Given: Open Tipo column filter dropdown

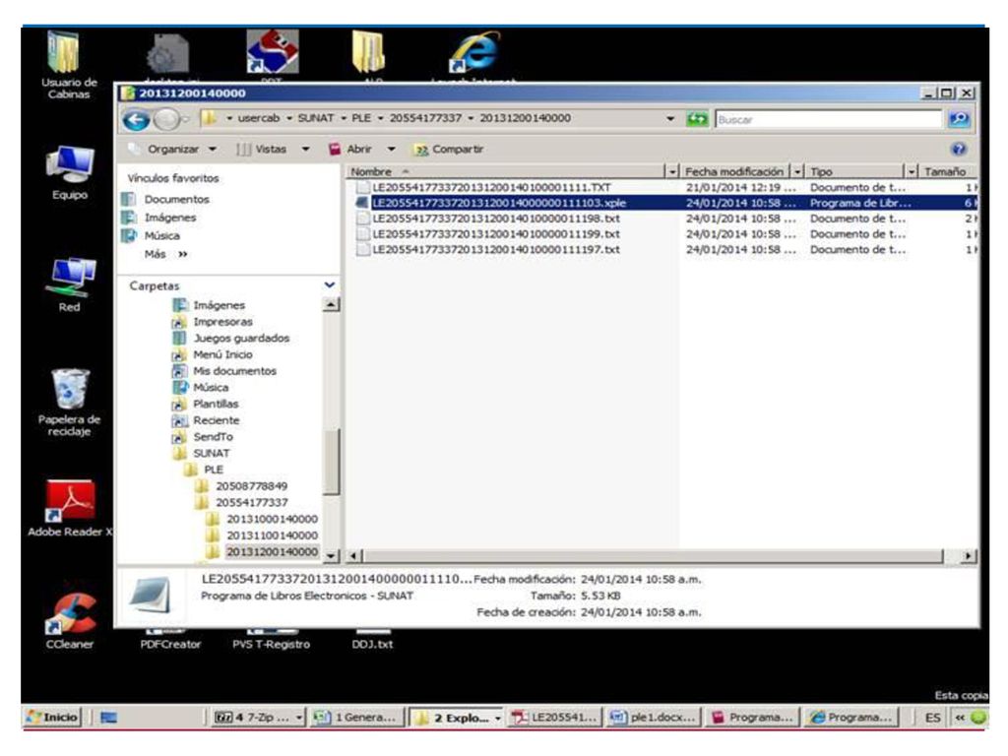Looking at the screenshot, I should coord(911,171).
